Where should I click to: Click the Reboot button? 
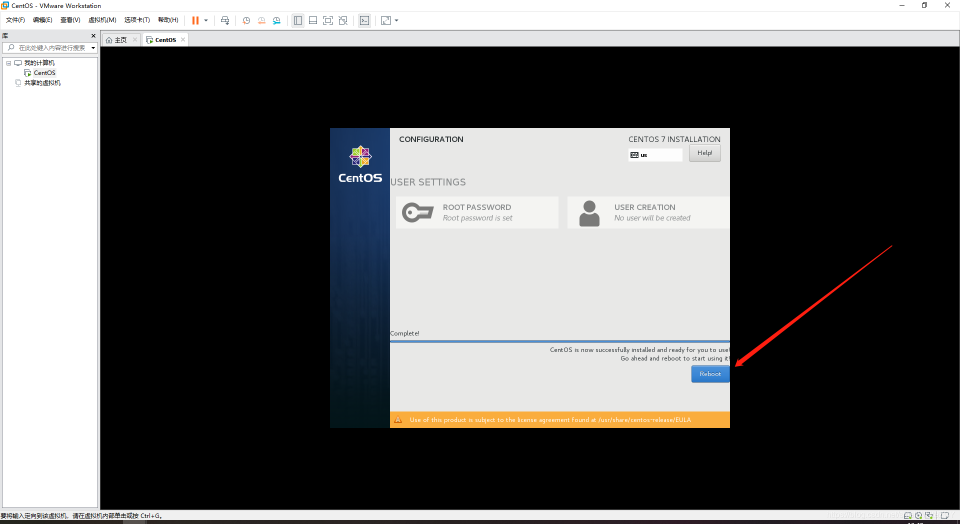(x=710, y=374)
